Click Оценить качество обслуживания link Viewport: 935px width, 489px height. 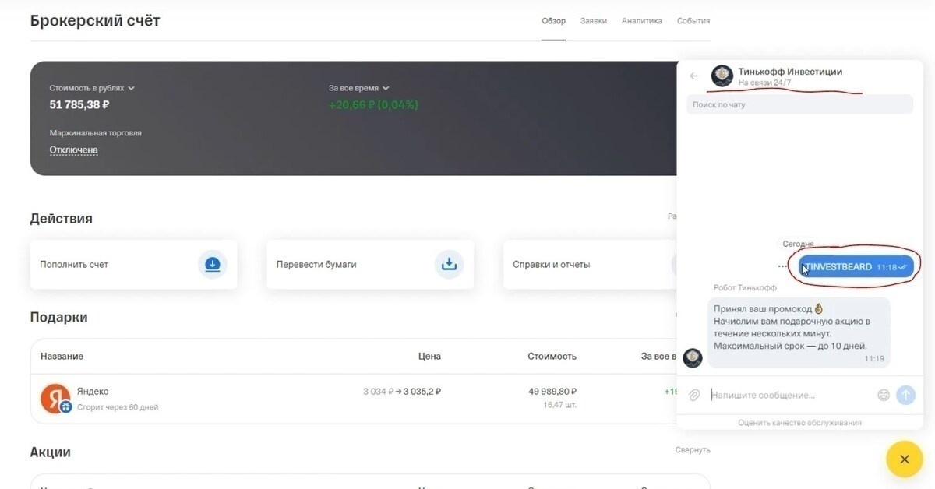[800, 423]
